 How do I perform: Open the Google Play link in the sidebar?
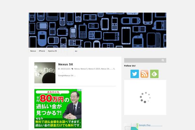click(x=145, y=125)
